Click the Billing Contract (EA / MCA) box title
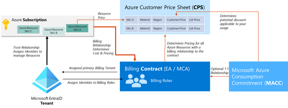Viewport: 288px width, 108px height. (x=157, y=69)
